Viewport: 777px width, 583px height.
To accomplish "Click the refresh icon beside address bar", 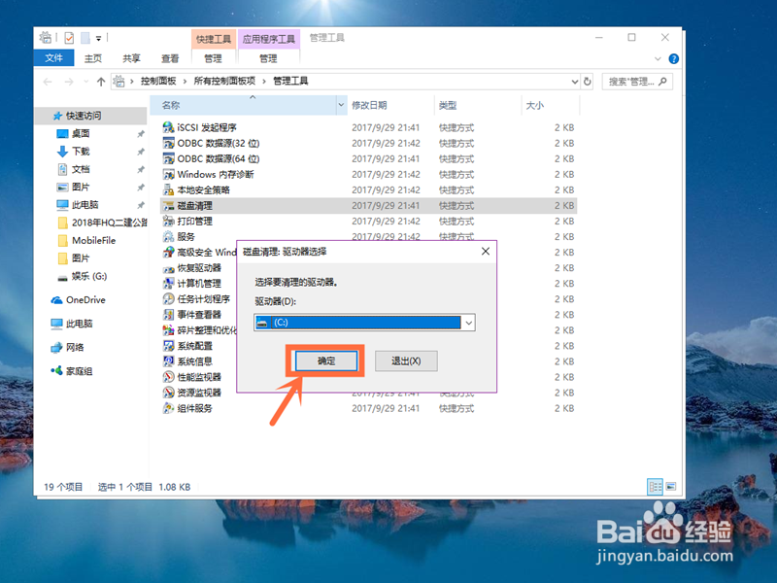I will [588, 82].
